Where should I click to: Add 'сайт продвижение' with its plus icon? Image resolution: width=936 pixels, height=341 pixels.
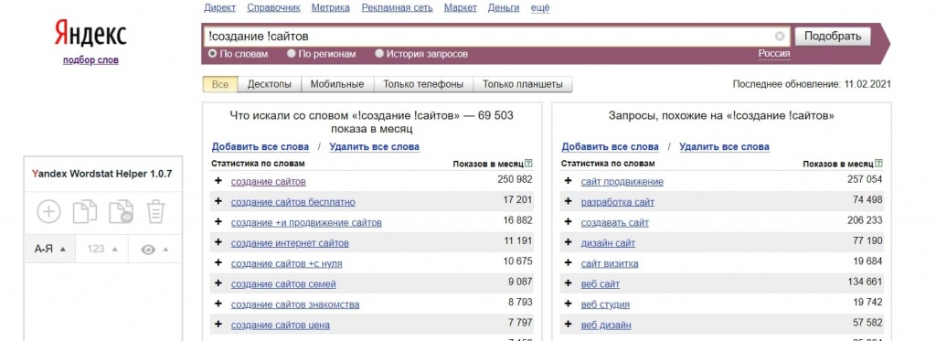568,181
